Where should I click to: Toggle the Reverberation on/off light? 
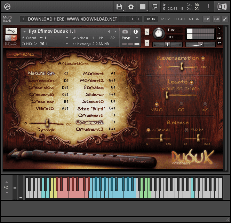(203, 58)
